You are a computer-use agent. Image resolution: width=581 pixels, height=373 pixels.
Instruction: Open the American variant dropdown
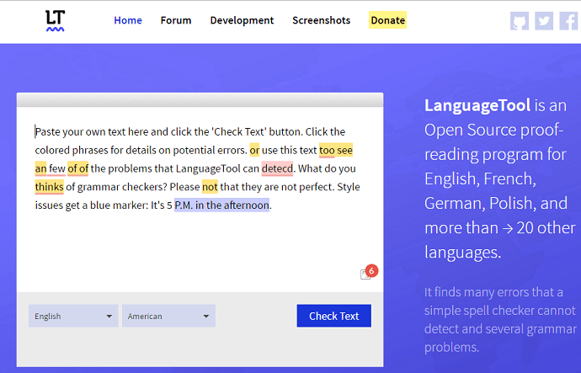[x=168, y=316]
